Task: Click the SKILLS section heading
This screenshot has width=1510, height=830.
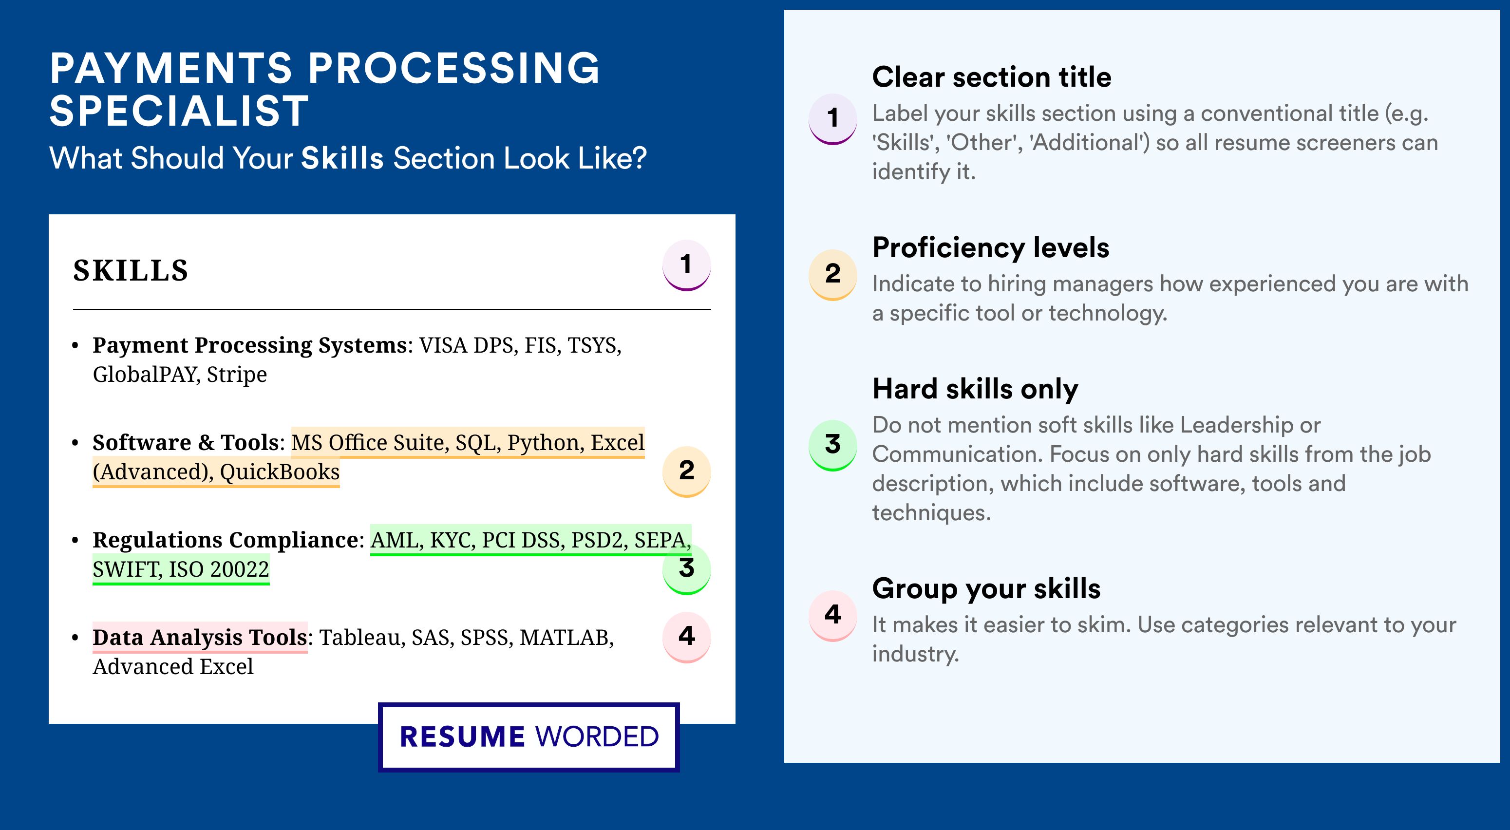Action: click(131, 271)
